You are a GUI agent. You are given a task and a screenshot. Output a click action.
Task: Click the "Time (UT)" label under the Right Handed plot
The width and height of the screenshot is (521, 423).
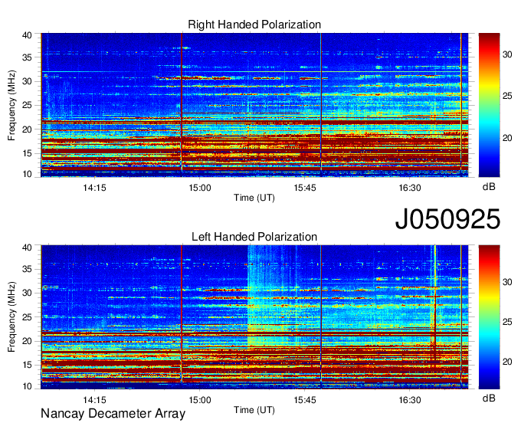(254, 198)
